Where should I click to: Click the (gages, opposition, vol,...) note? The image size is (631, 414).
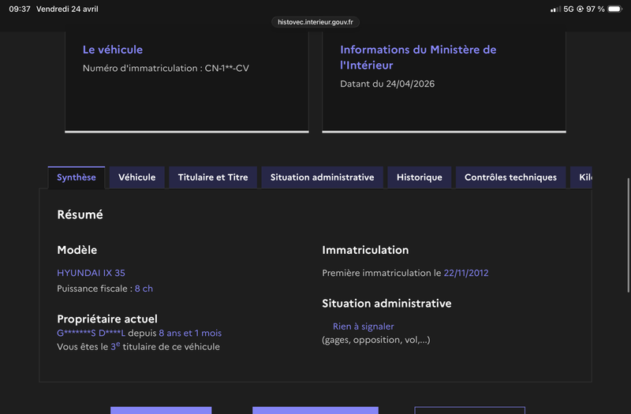coord(376,340)
